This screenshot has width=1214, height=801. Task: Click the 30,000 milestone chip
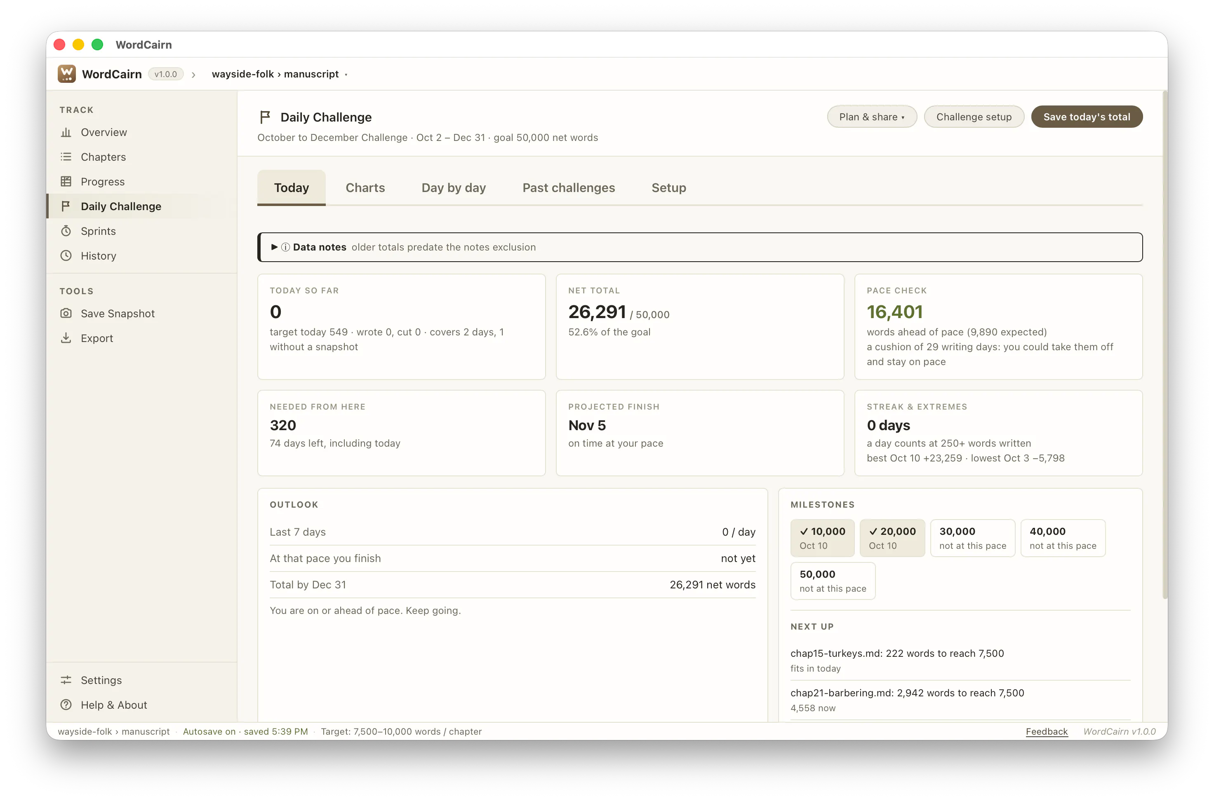click(972, 538)
